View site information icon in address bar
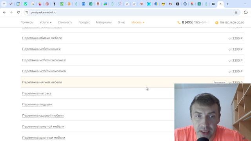The height and width of the screenshot is (141, 251). coord(27,12)
